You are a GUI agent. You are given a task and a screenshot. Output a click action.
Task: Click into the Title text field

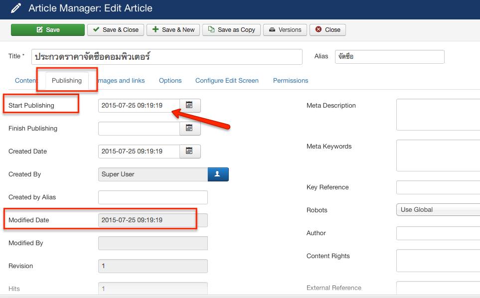(167, 57)
